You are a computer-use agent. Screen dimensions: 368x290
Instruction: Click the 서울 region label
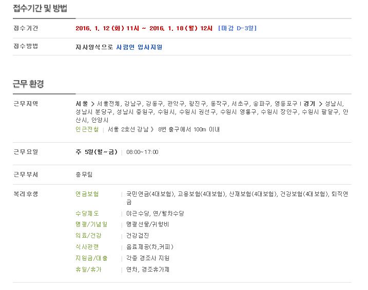coord(82,104)
